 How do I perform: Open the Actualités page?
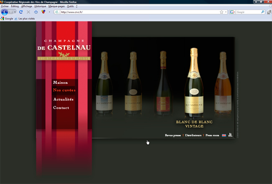coord(63,99)
